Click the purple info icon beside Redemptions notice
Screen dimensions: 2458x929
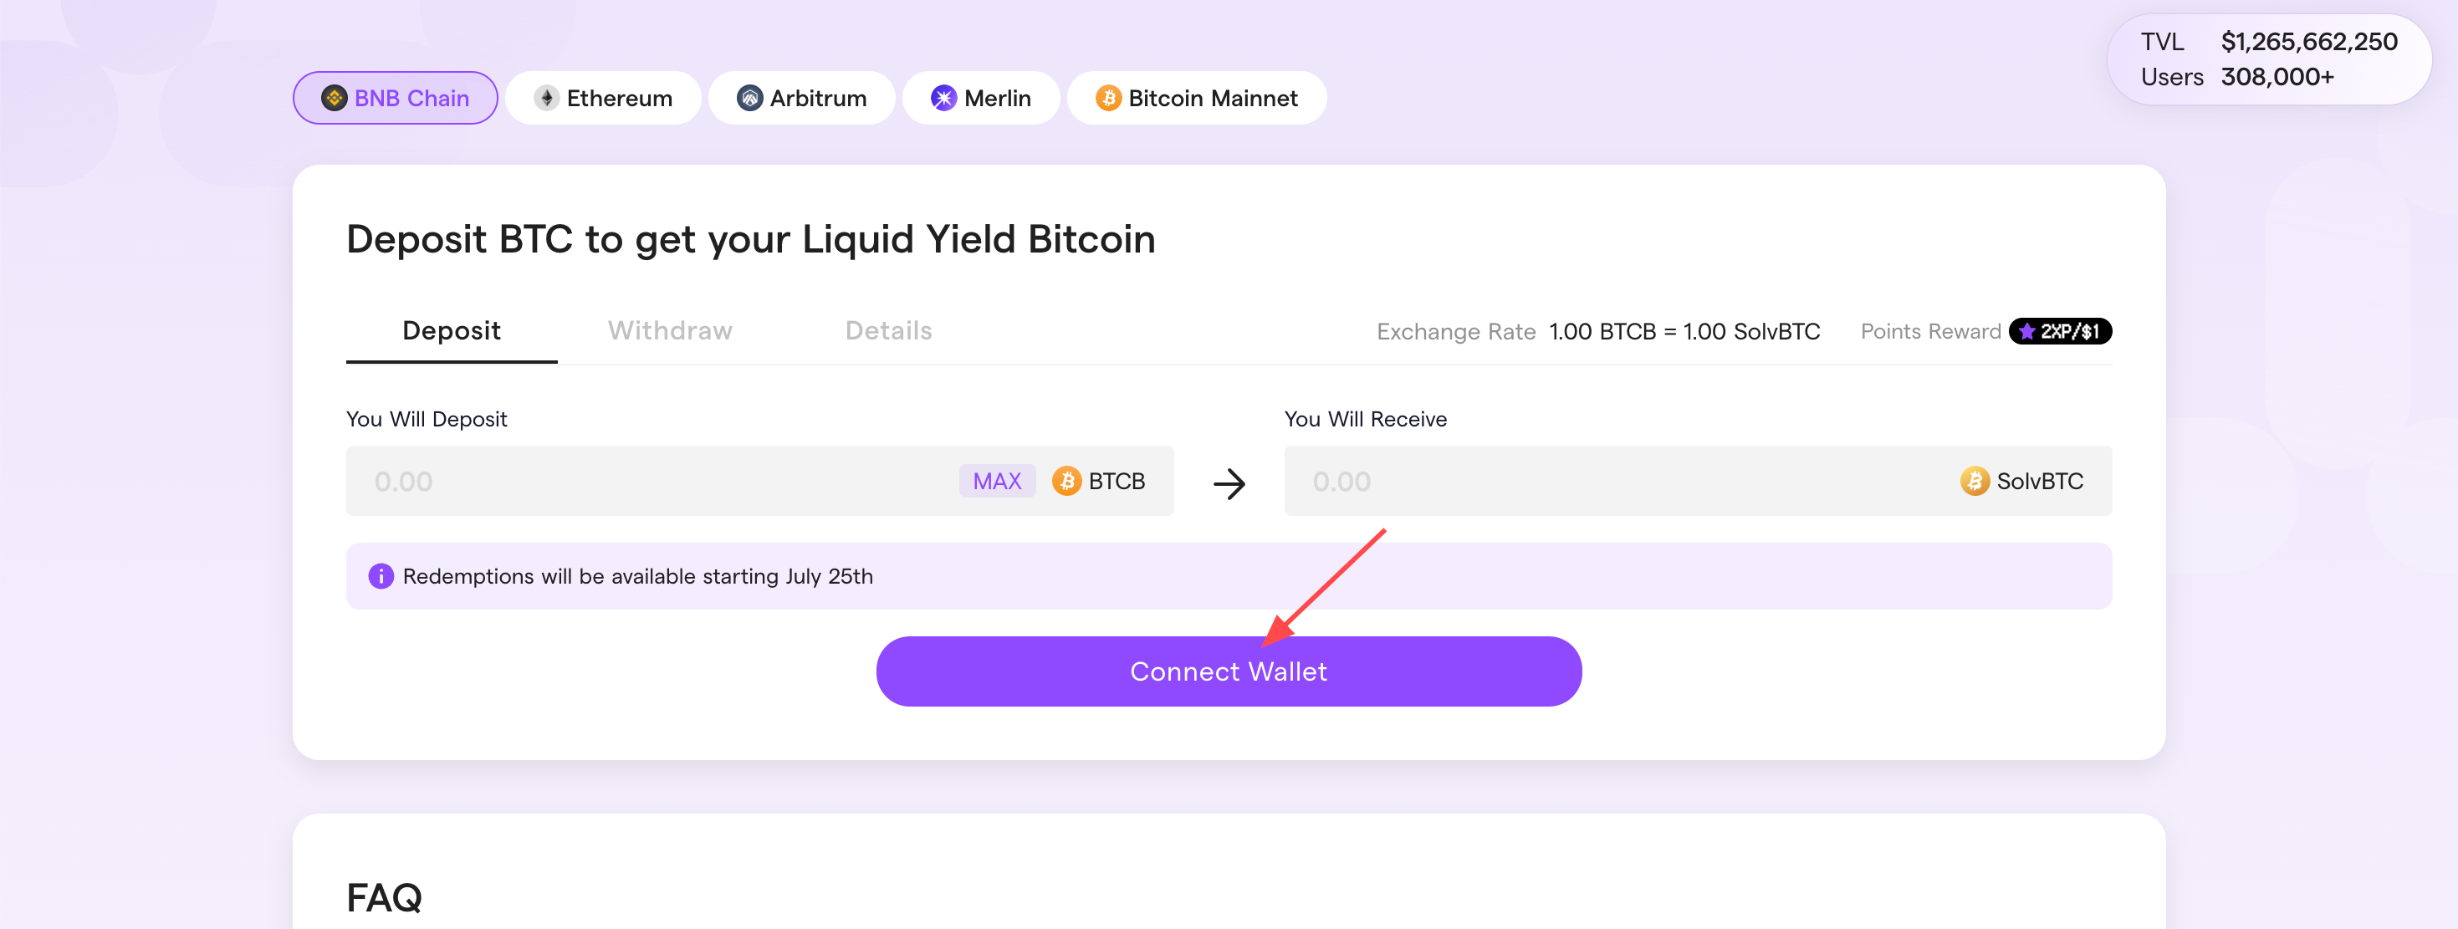(x=381, y=576)
